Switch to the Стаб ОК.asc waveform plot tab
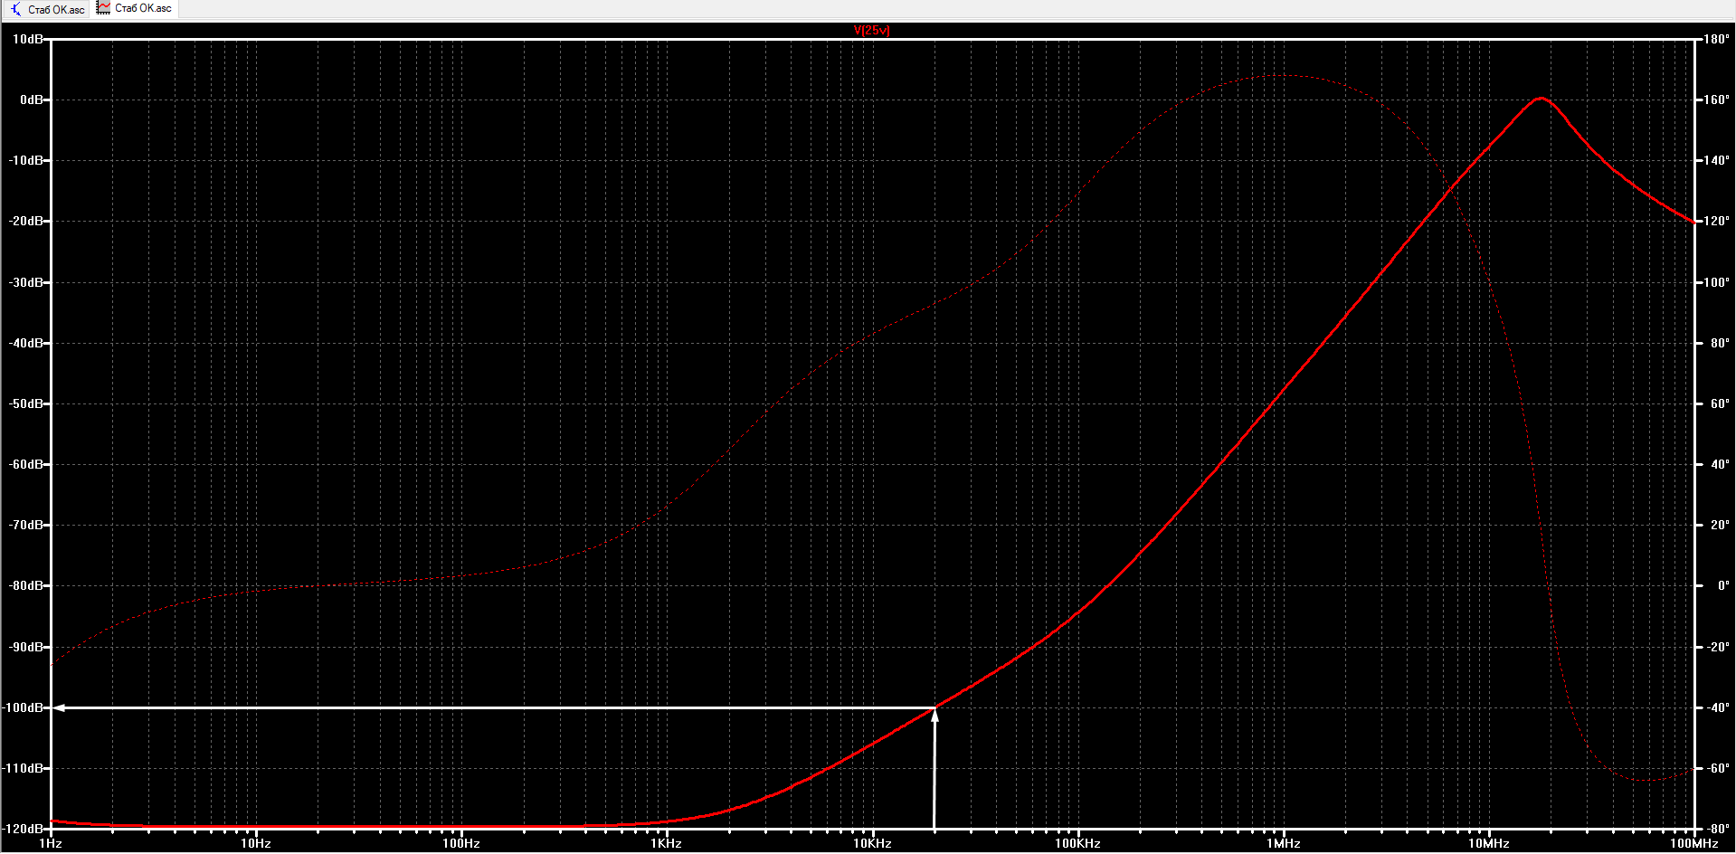Viewport: 1736px width, 854px height. [135, 8]
